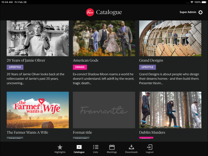Image resolution: width=208 pixels, height=156 pixels.
Task: Open the Downloads icon
Action: point(132,147)
